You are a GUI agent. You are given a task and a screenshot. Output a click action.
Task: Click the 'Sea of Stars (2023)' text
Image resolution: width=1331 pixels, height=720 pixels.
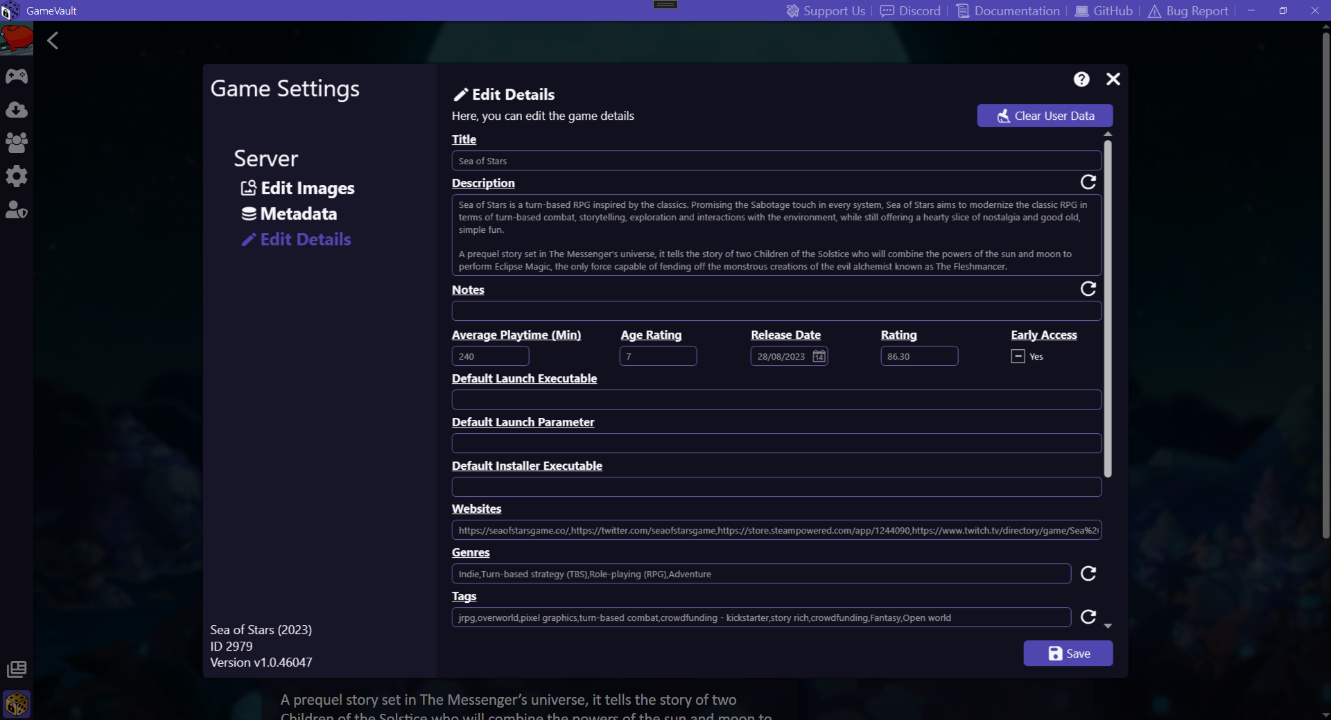261,630
